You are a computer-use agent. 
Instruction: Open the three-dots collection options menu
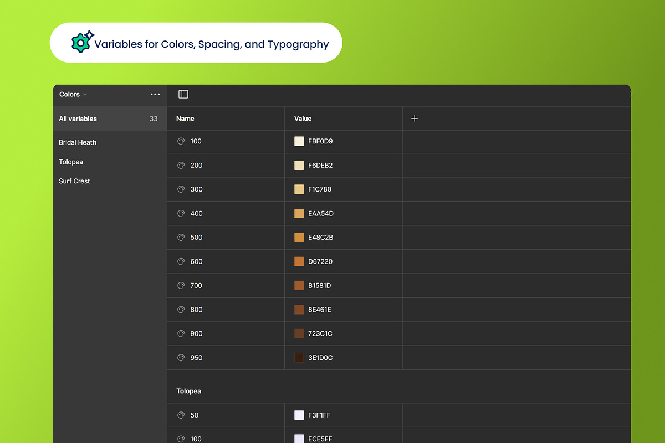pyautogui.click(x=155, y=95)
